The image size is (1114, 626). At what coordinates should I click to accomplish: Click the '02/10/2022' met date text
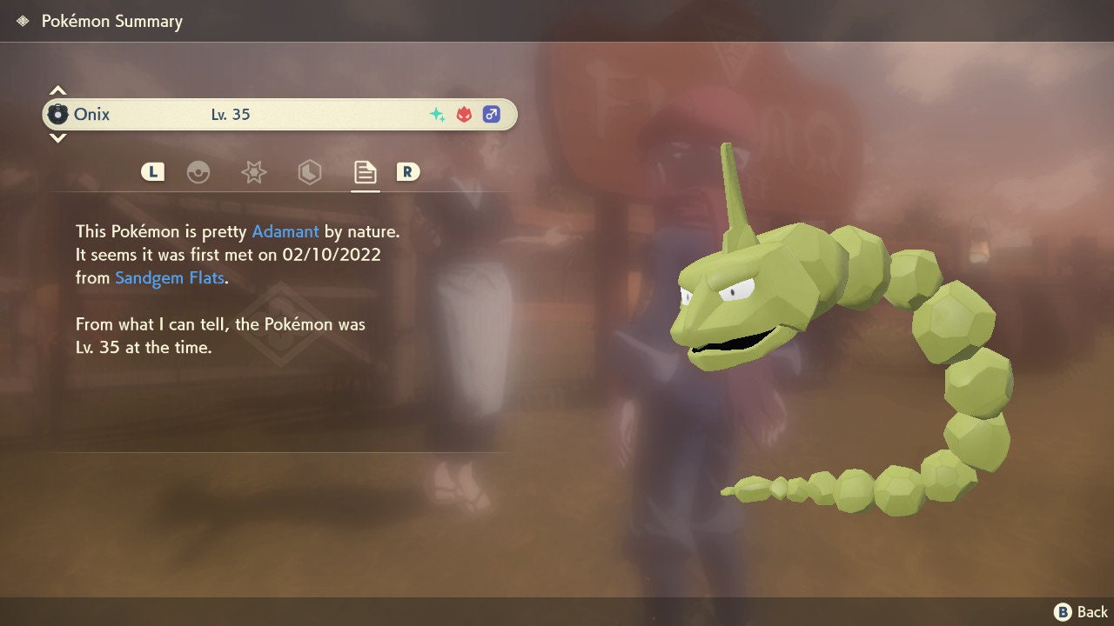coord(331,255)
